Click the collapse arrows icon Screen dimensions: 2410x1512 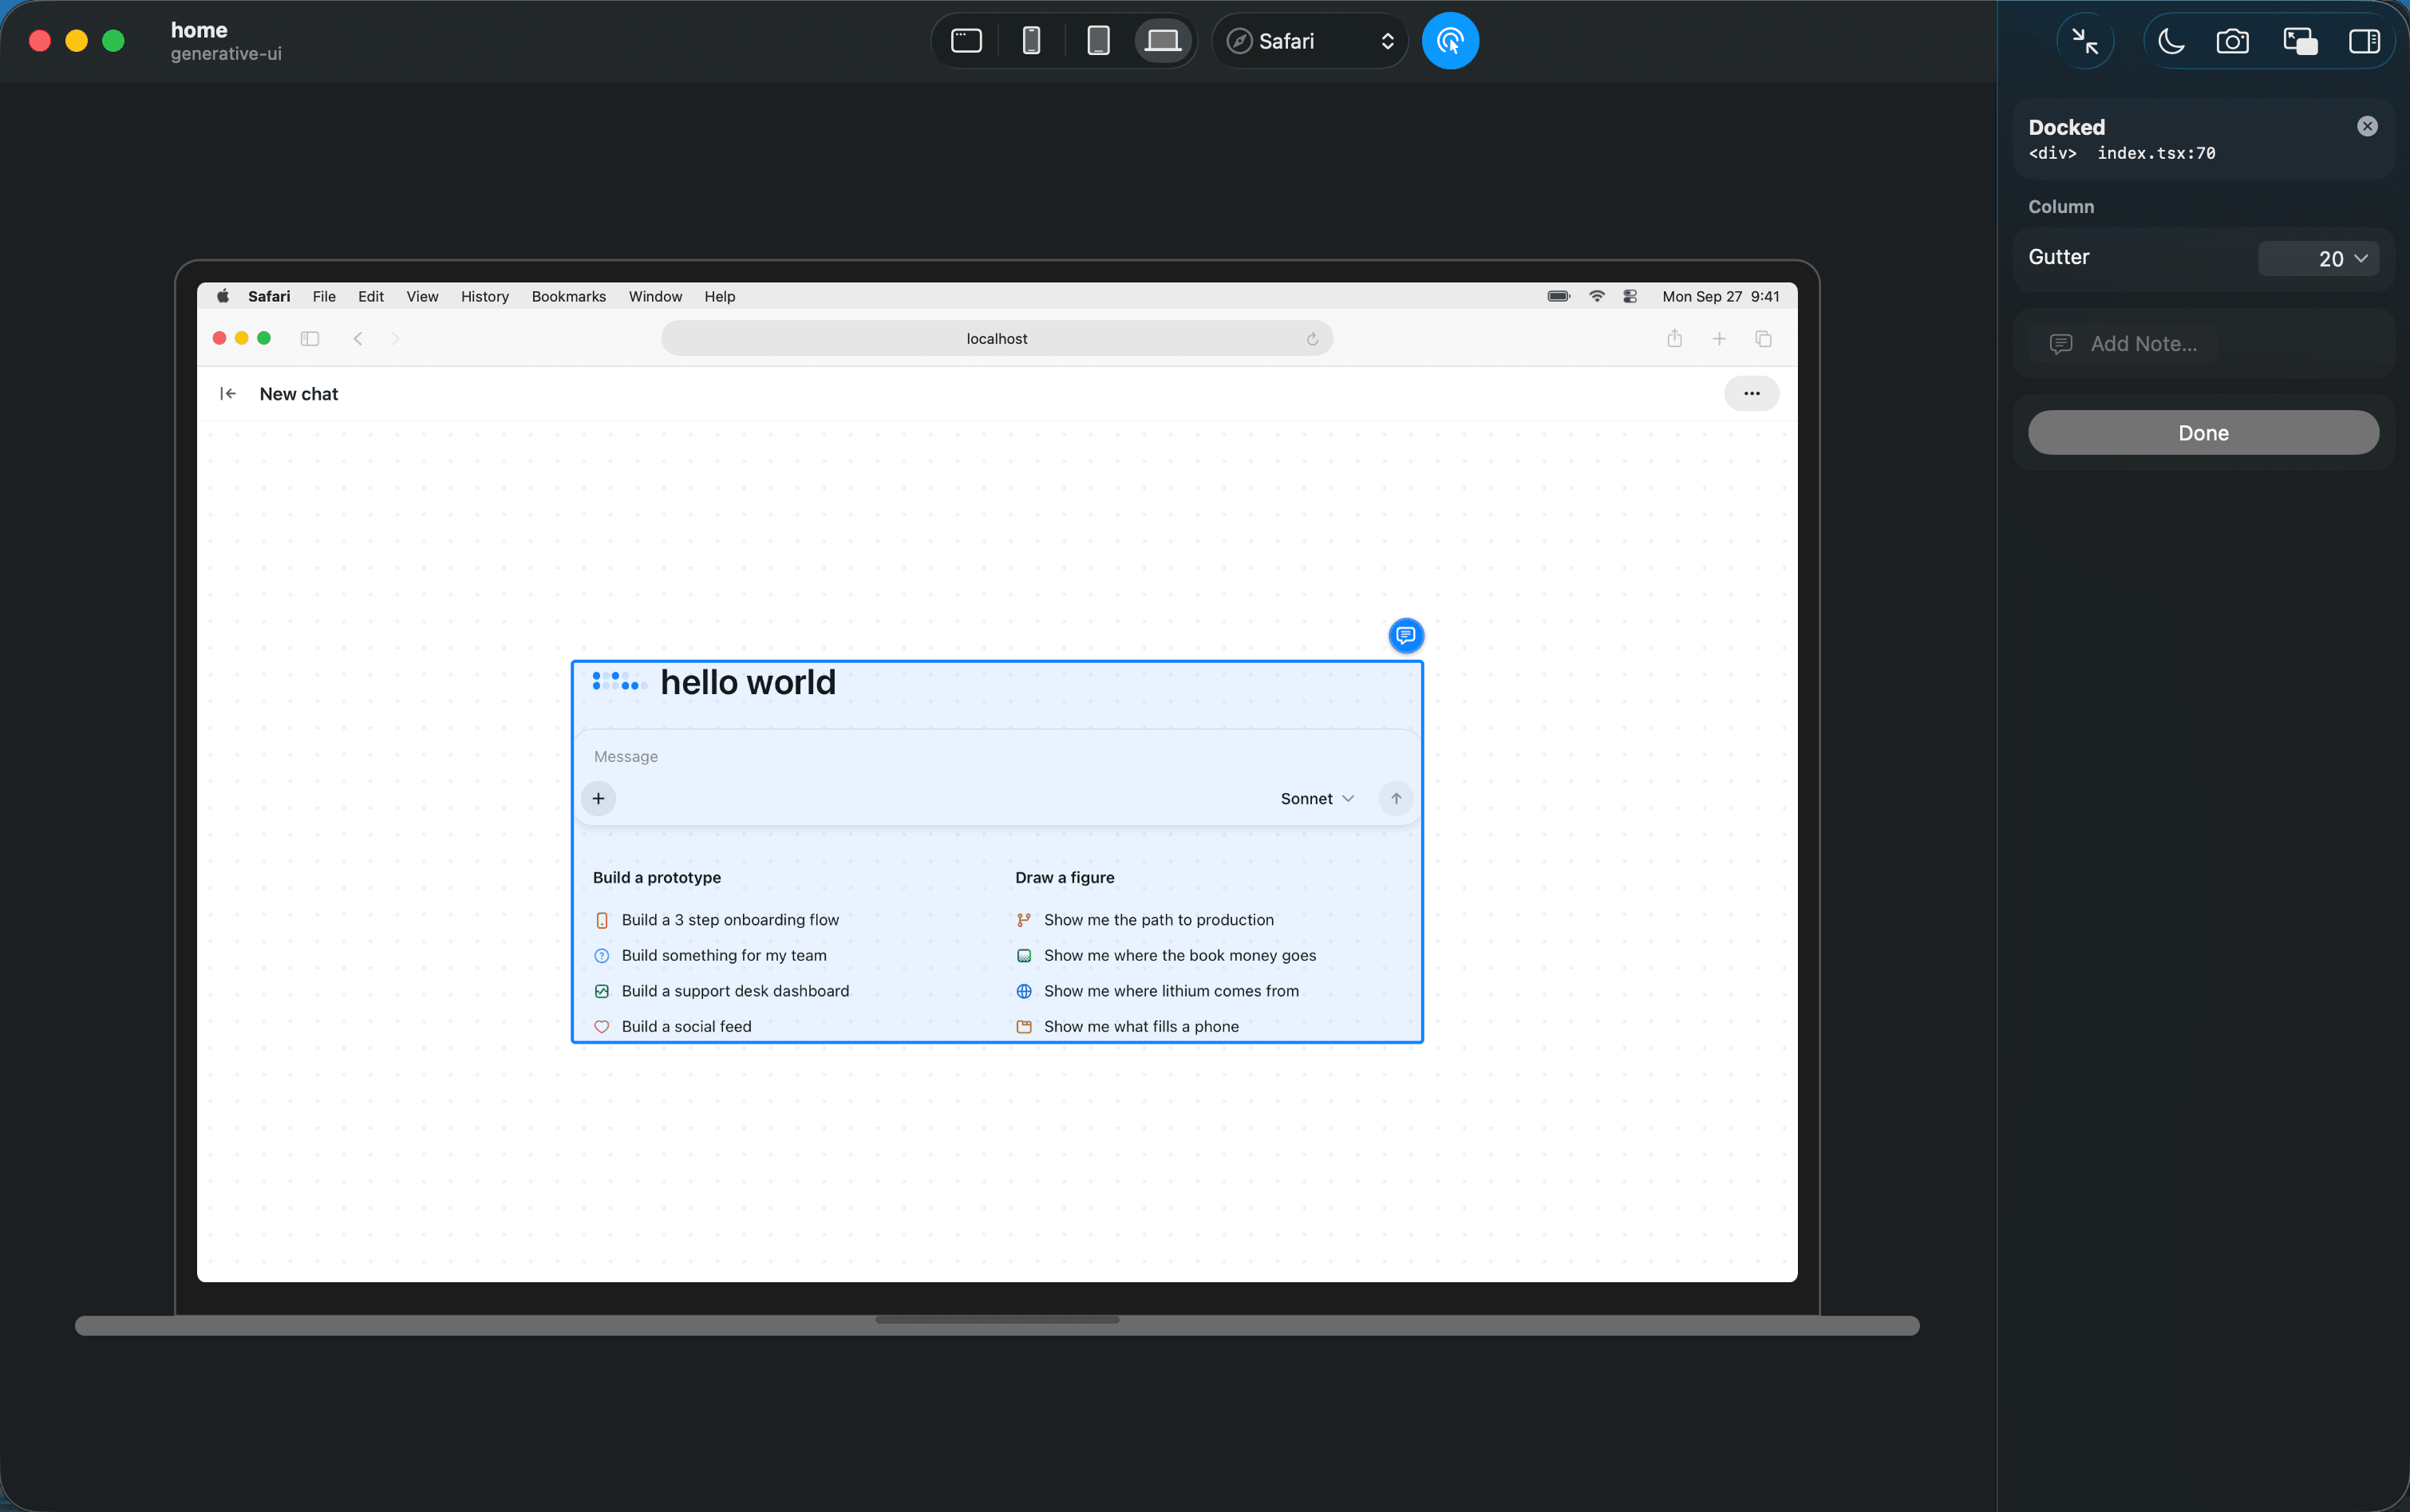[x=2085, y=41]
